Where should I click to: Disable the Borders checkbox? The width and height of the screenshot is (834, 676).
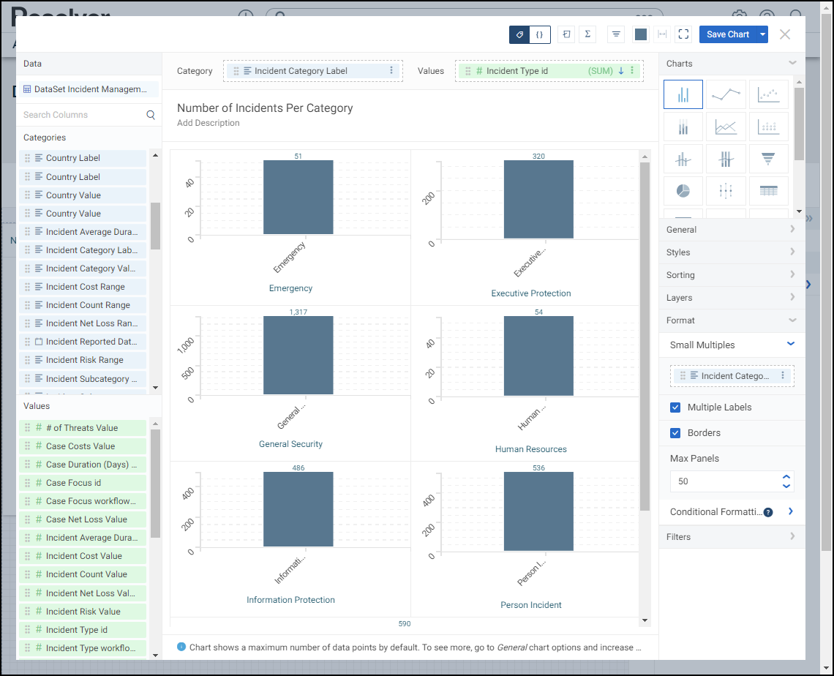click(675, 433)
